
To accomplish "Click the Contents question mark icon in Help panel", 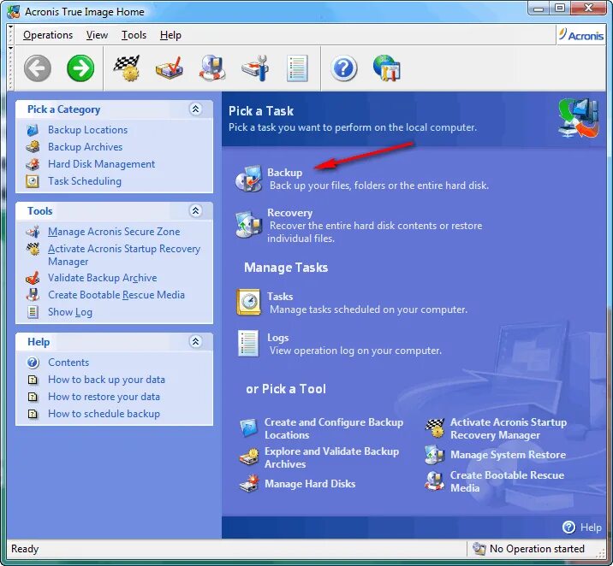I will (x=33, y=363).
